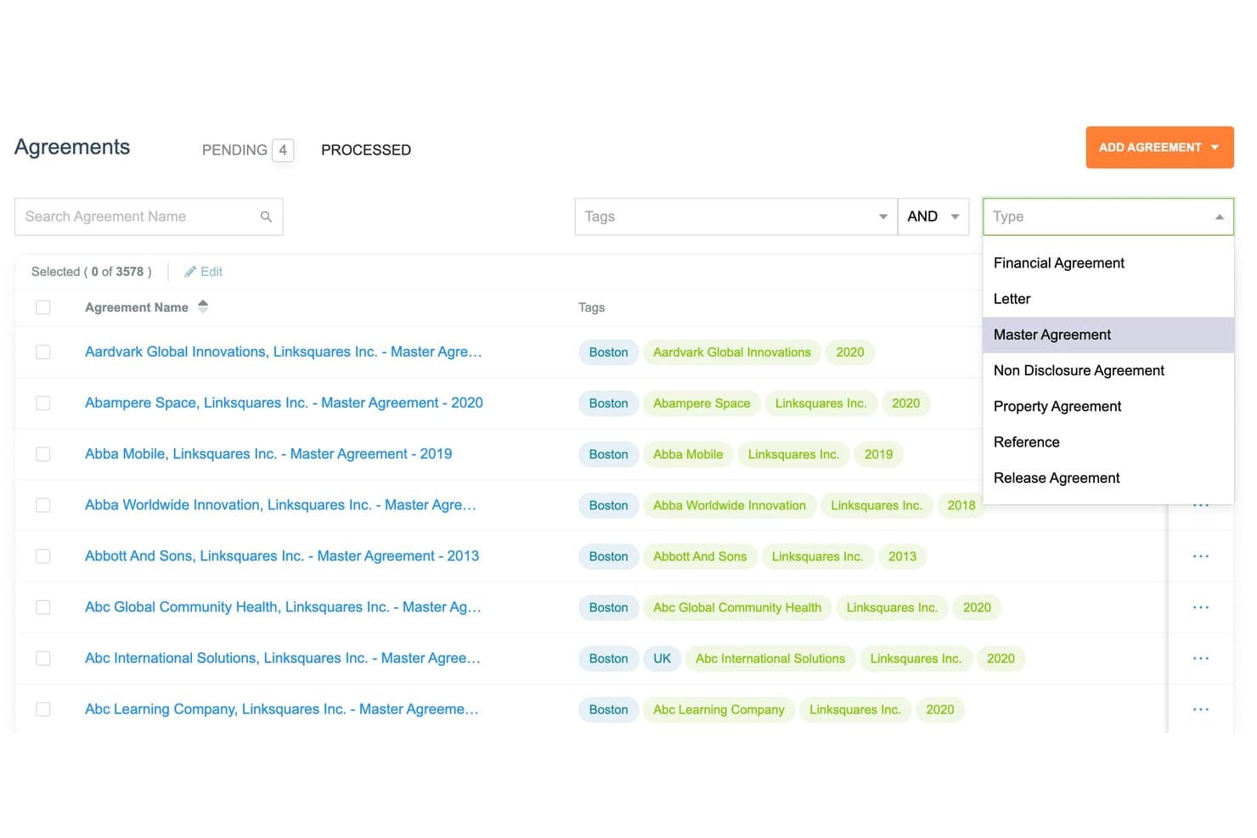Screen dimensions: 1257x838
Task: Check the Abc International Solutions row checkbox
Action: [x=43, y=658]
